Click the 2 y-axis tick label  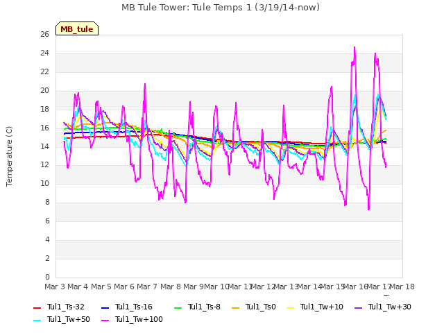point(47,259)
